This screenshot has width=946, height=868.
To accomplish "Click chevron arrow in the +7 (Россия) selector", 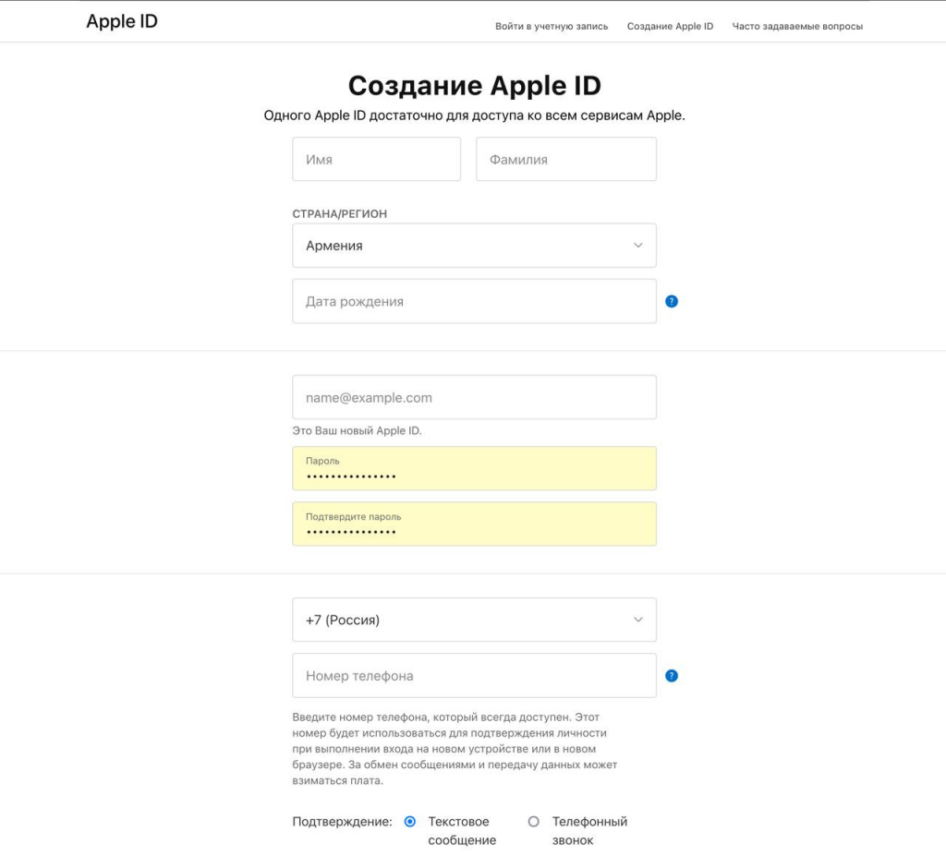I will [x=637, y=620].
